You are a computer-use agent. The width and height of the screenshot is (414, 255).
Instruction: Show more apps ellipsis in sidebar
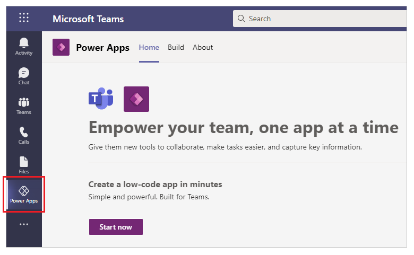[24, 224]
